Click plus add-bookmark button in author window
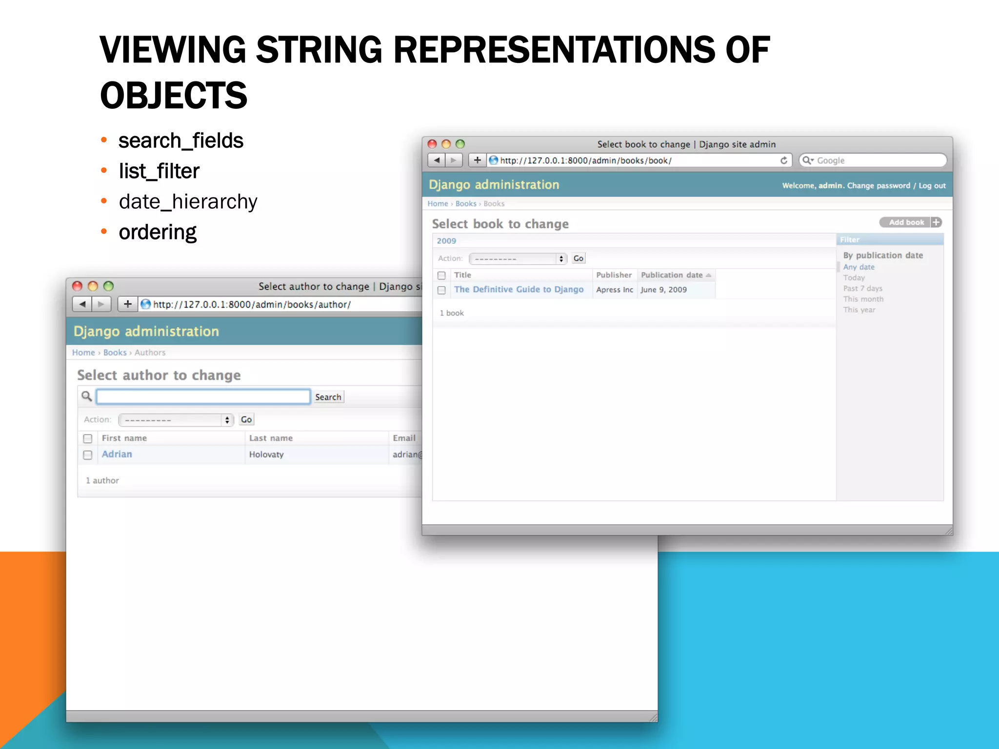The width and height of the screenshot is (999, 749). click(x=127, y=304)
